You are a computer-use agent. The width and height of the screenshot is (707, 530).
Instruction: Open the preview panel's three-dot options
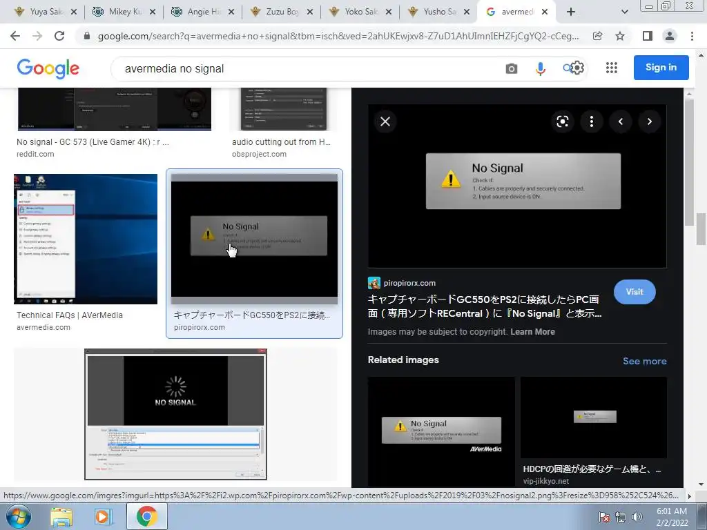592,121
